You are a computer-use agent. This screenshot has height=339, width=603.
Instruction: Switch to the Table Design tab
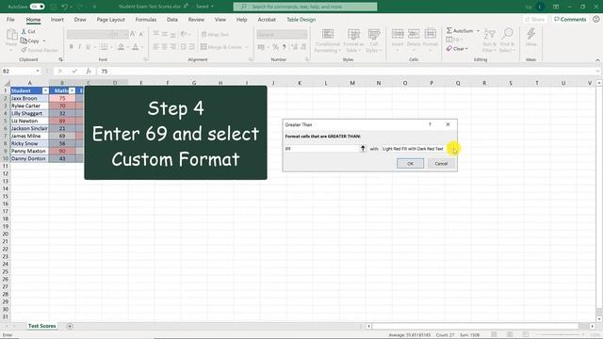[x=301, y=19]
